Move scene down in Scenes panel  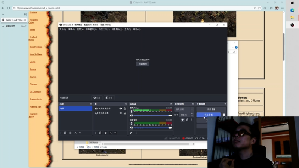point(80,133)
